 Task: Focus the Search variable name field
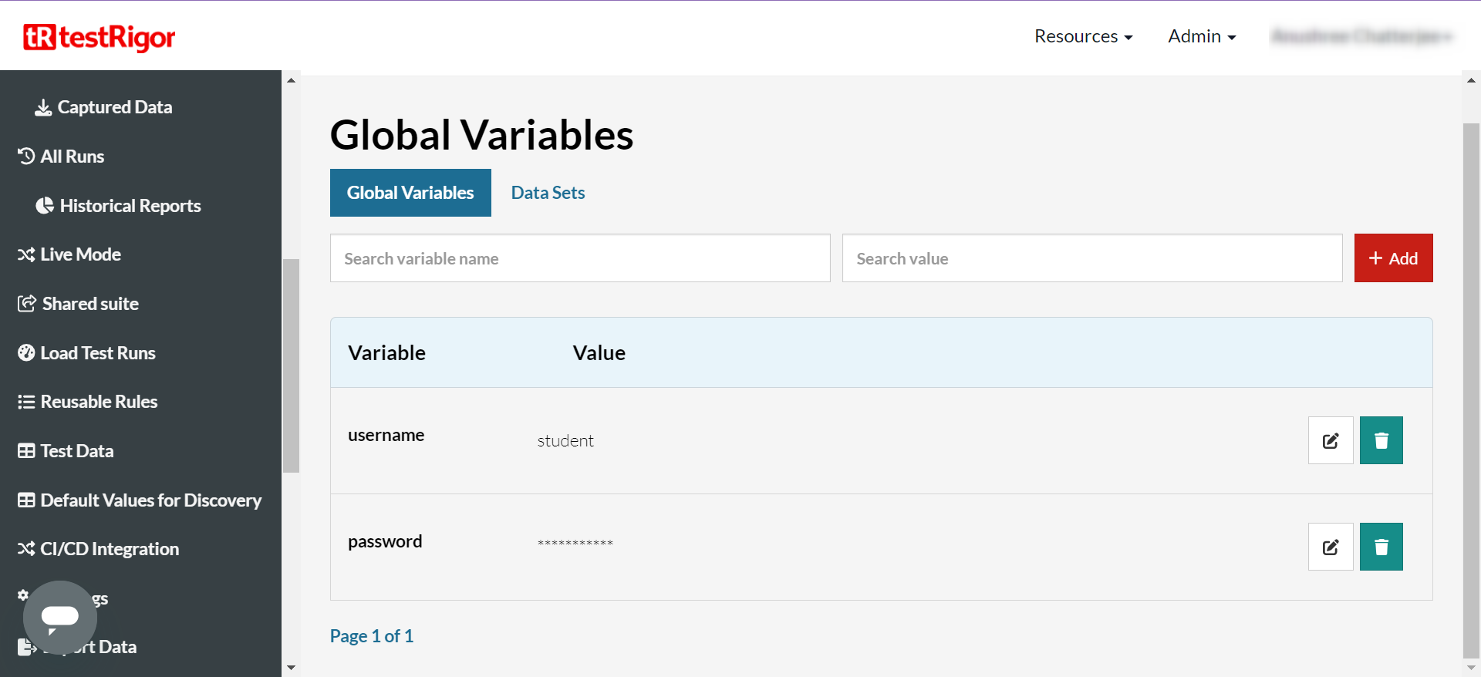[x=580, y=258]
